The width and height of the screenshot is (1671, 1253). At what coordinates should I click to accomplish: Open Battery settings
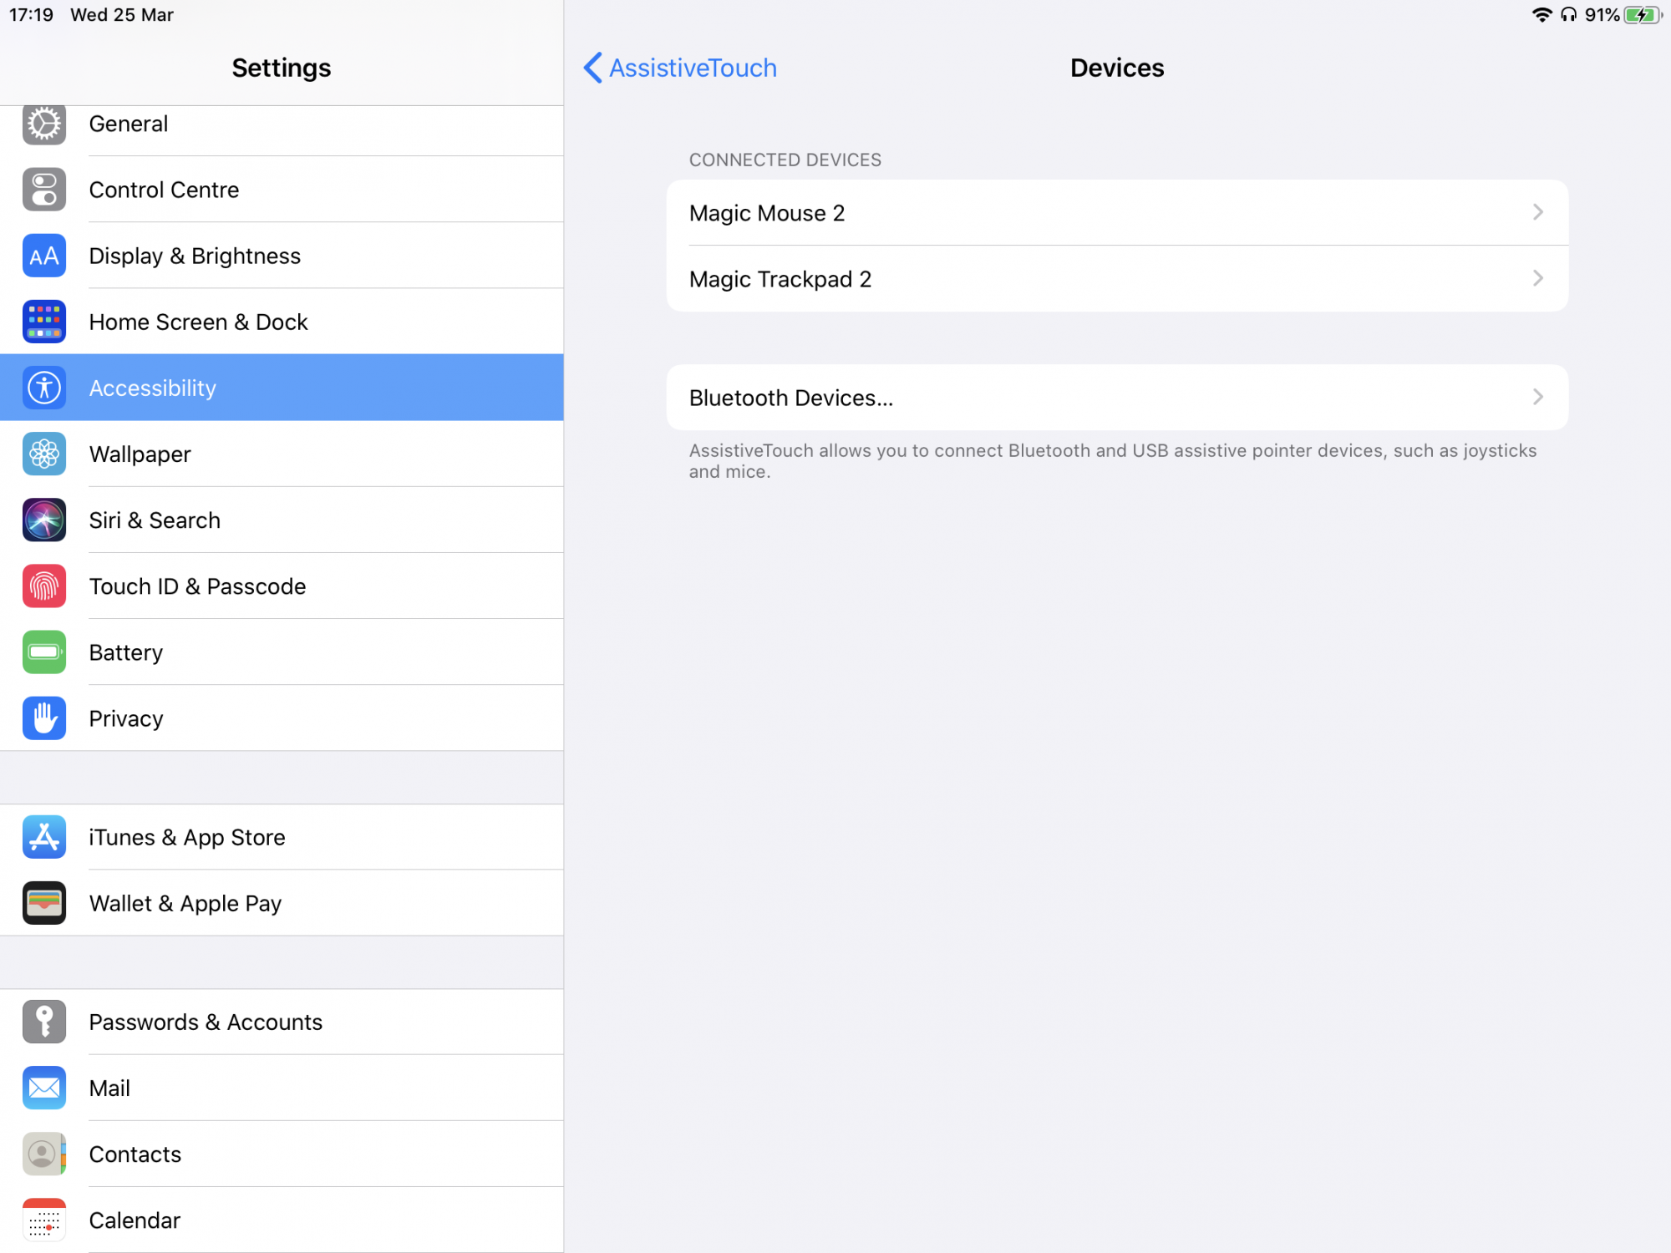[x=282, y=652]
